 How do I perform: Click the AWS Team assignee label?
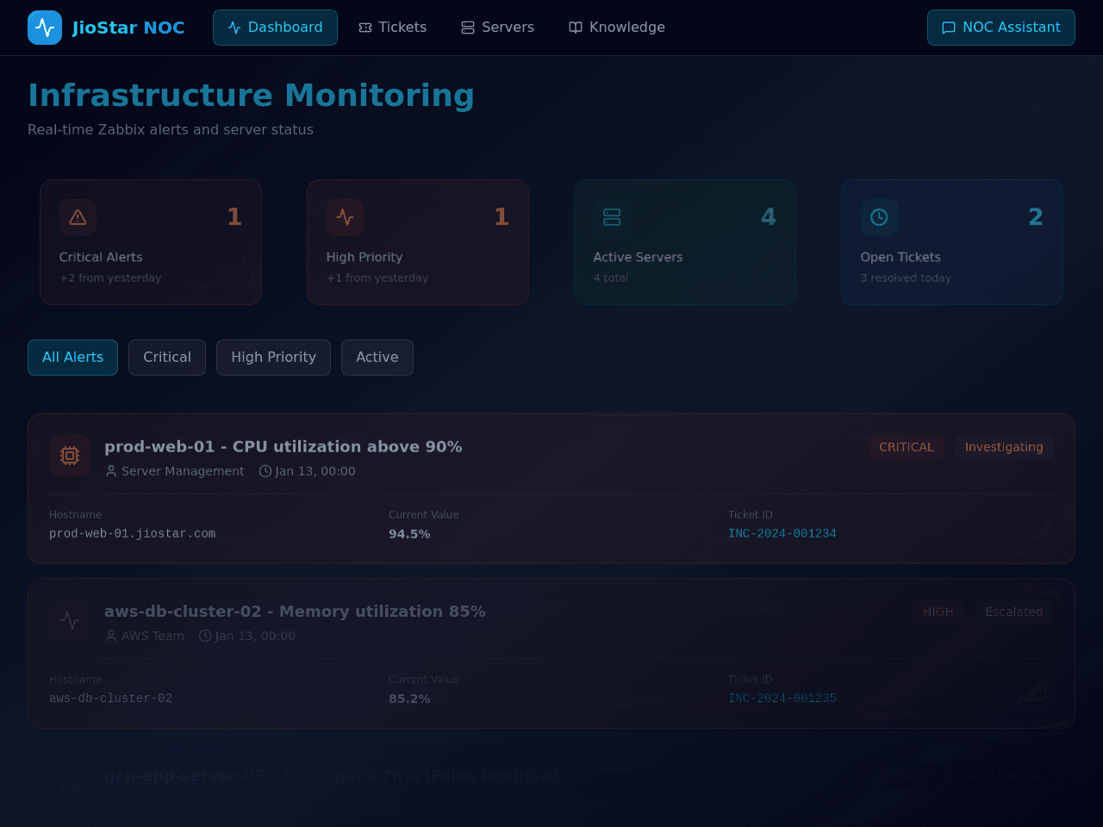(x=153, y=636)
